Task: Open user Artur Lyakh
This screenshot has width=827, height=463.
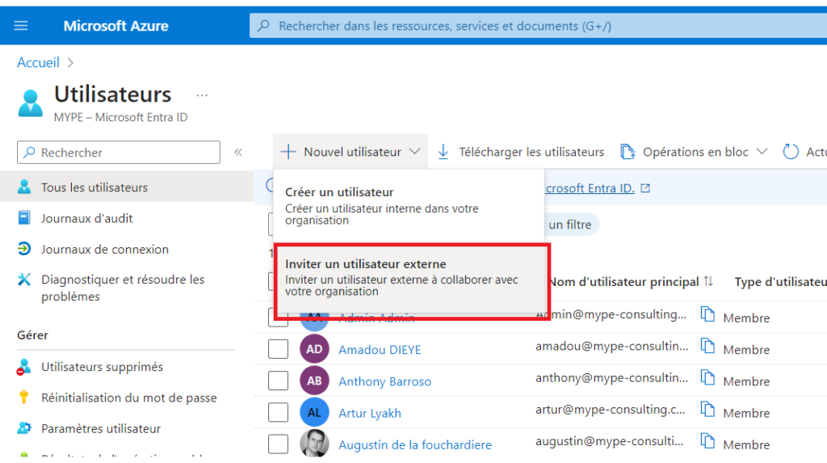Action: pos(370,413)
